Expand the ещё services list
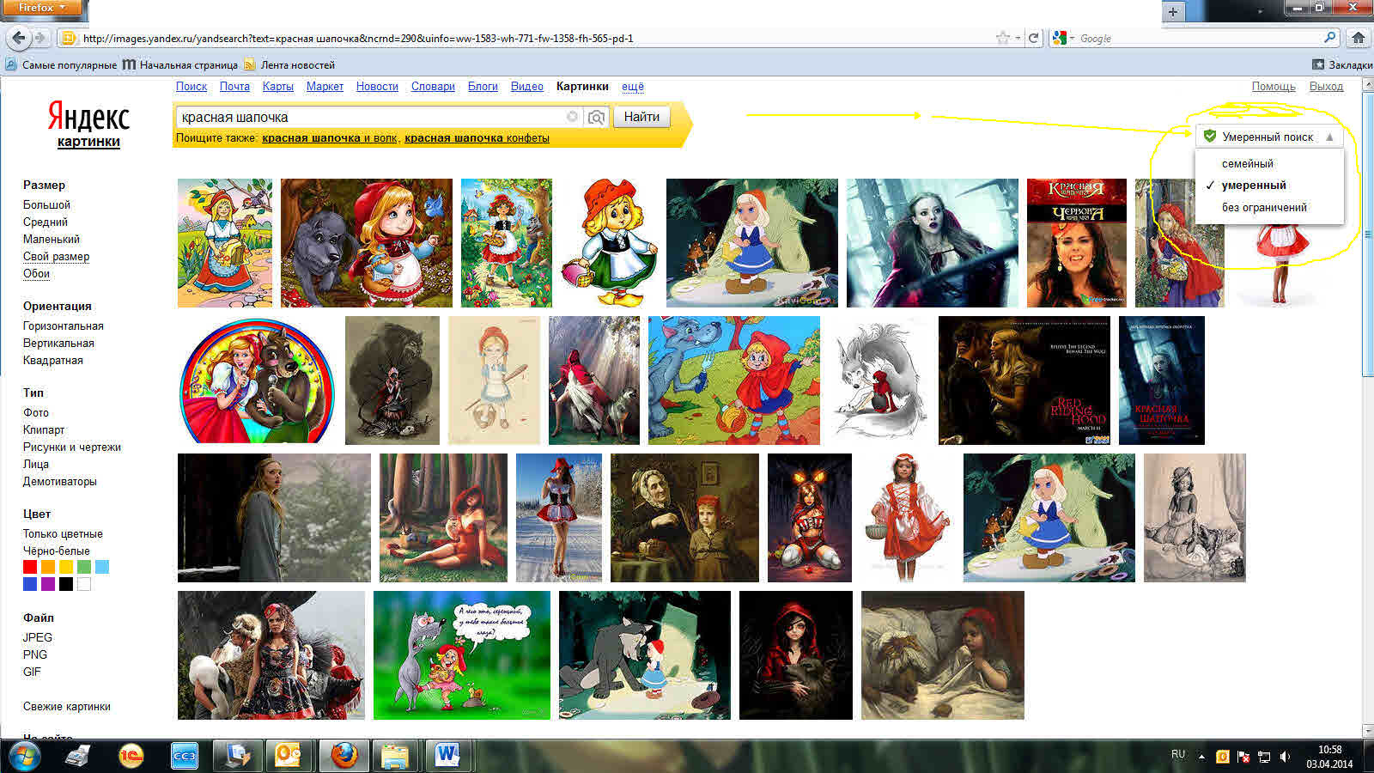 click(x=633, y=86)
